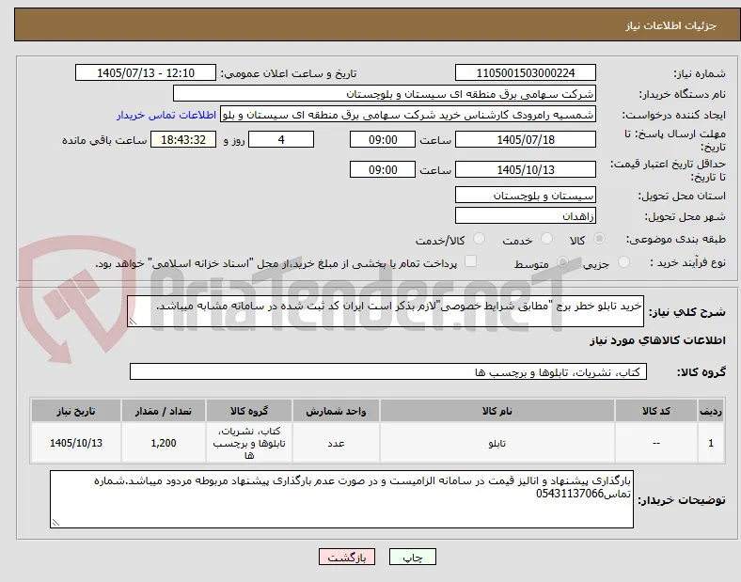Click the نام کالا column header
This screenshot has width=741, height=582.
pyautogui.click(x=497, y=411)
